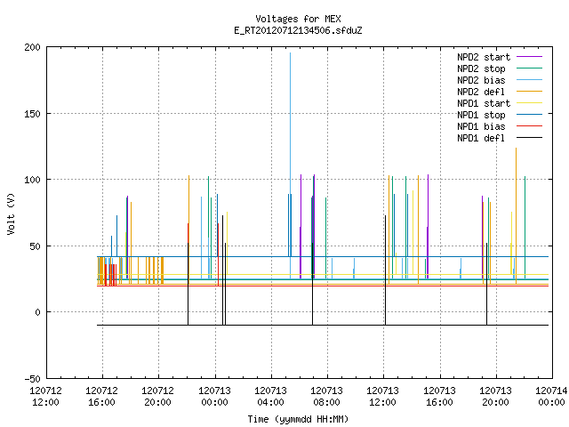This screenshot has width=569, height=427.
Task: Click the 150 y-axis tick label
Action: point(32,114)
